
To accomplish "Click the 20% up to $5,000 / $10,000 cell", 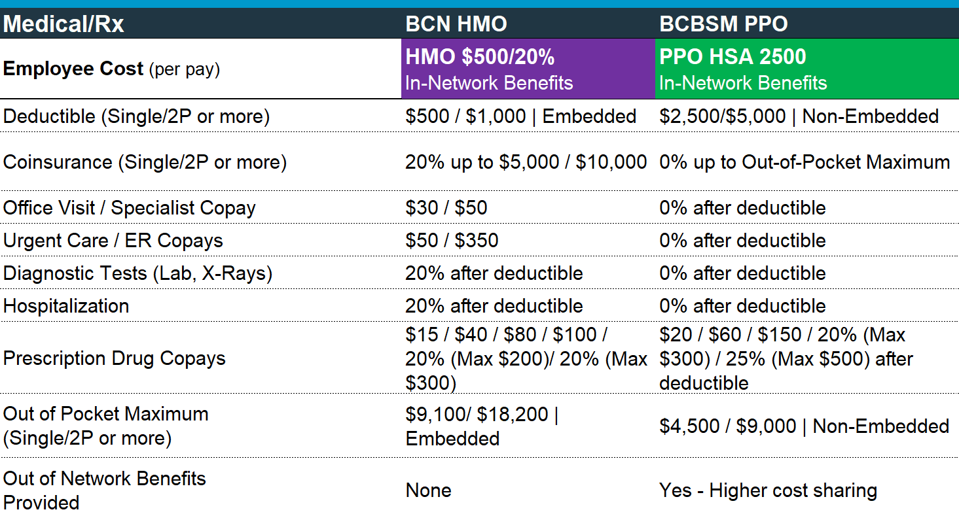I will click(x=526, y=162).
